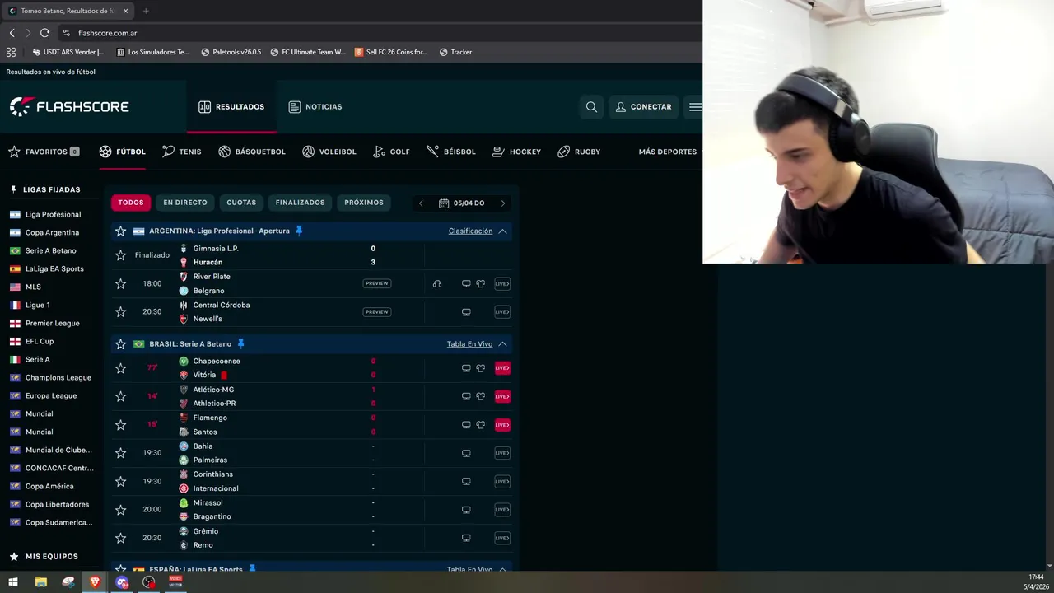Switch to the En Directo tab
The image size is (1054, 593).
(185, 203)
